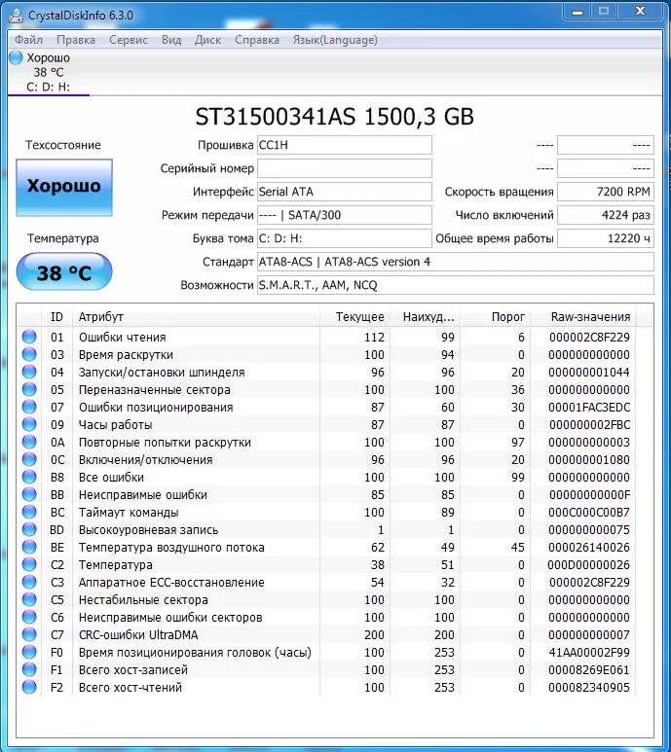Click the Атрибут column header
This screenshot has height=752, width=671.
[101, 317]
